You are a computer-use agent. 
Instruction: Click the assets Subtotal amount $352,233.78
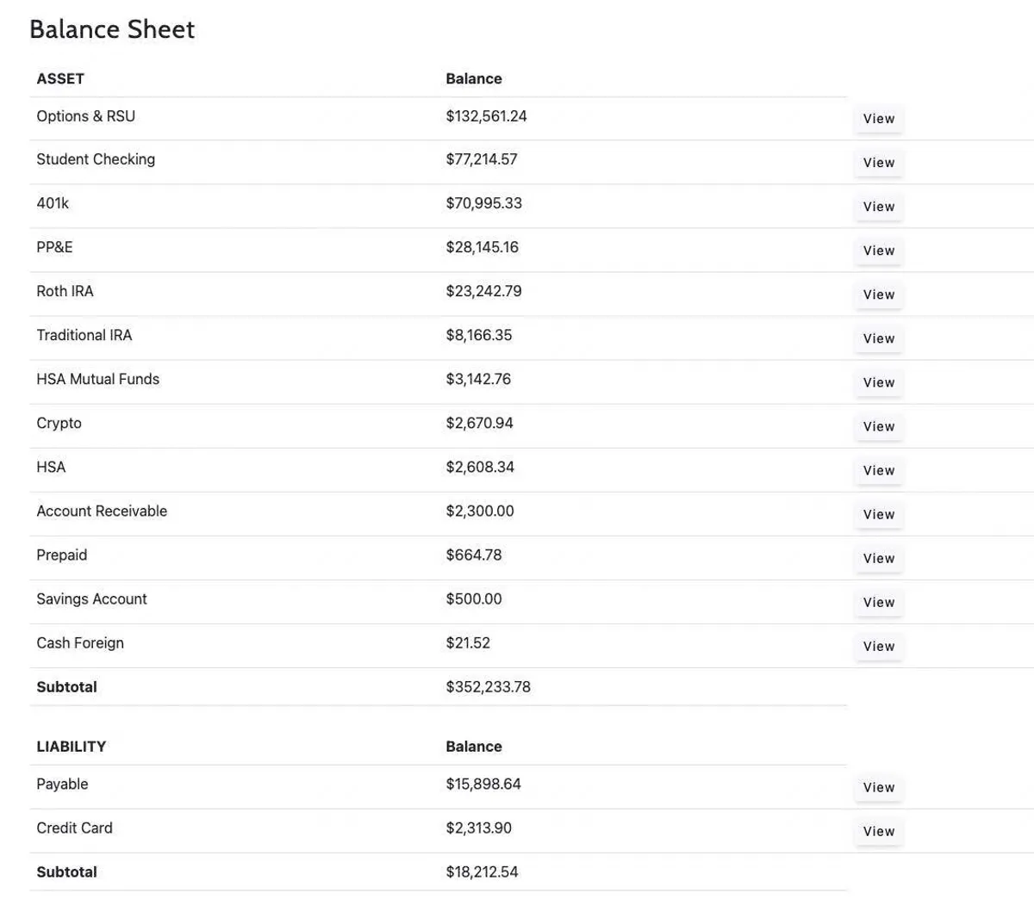(x=488, y=687)
